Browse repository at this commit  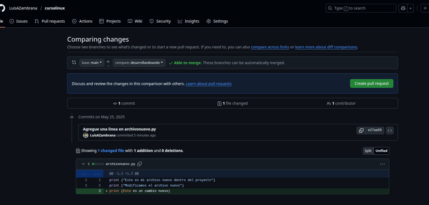[390, 130]
